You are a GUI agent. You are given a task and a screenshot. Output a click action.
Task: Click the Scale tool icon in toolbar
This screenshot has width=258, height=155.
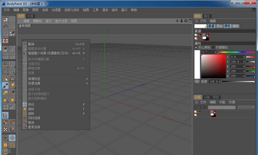coord(5,145)
